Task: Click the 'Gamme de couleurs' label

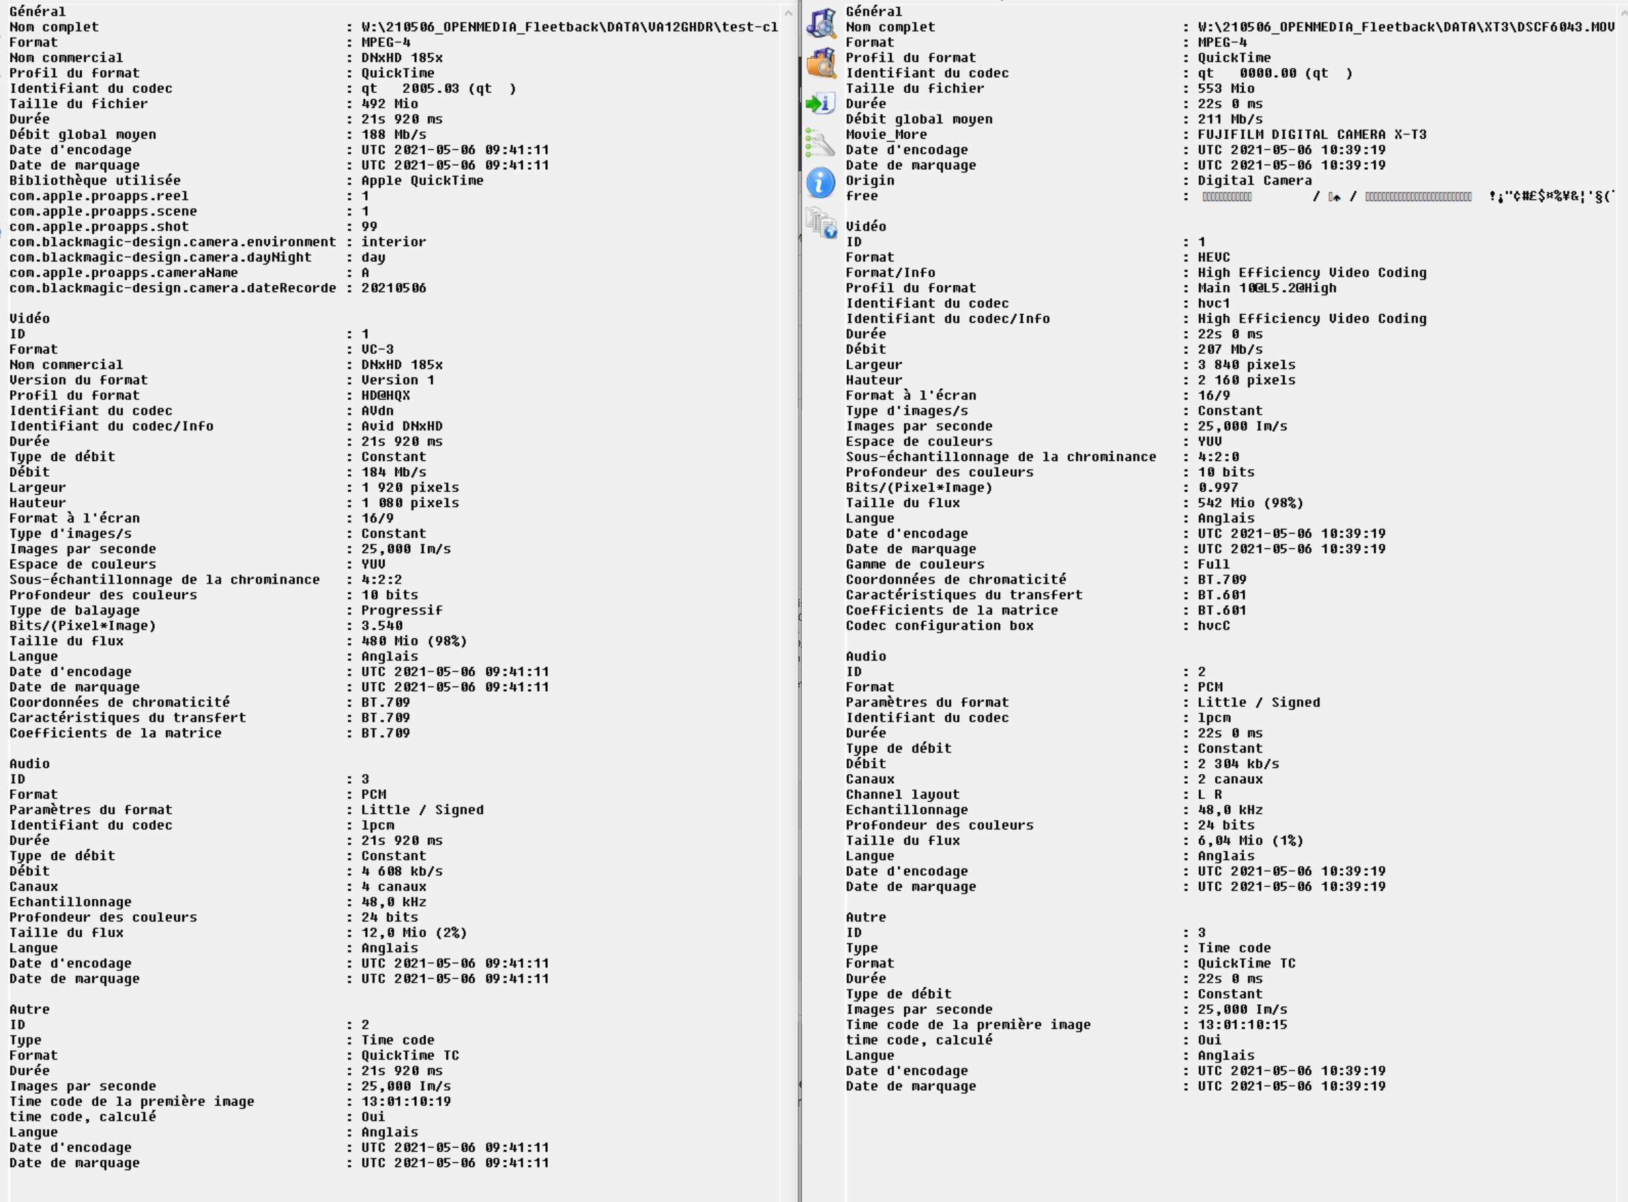Action: click(x=915, y=565)
